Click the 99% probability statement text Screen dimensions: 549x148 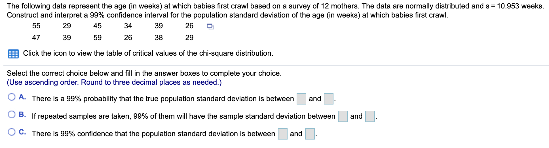tap(163, 99)
